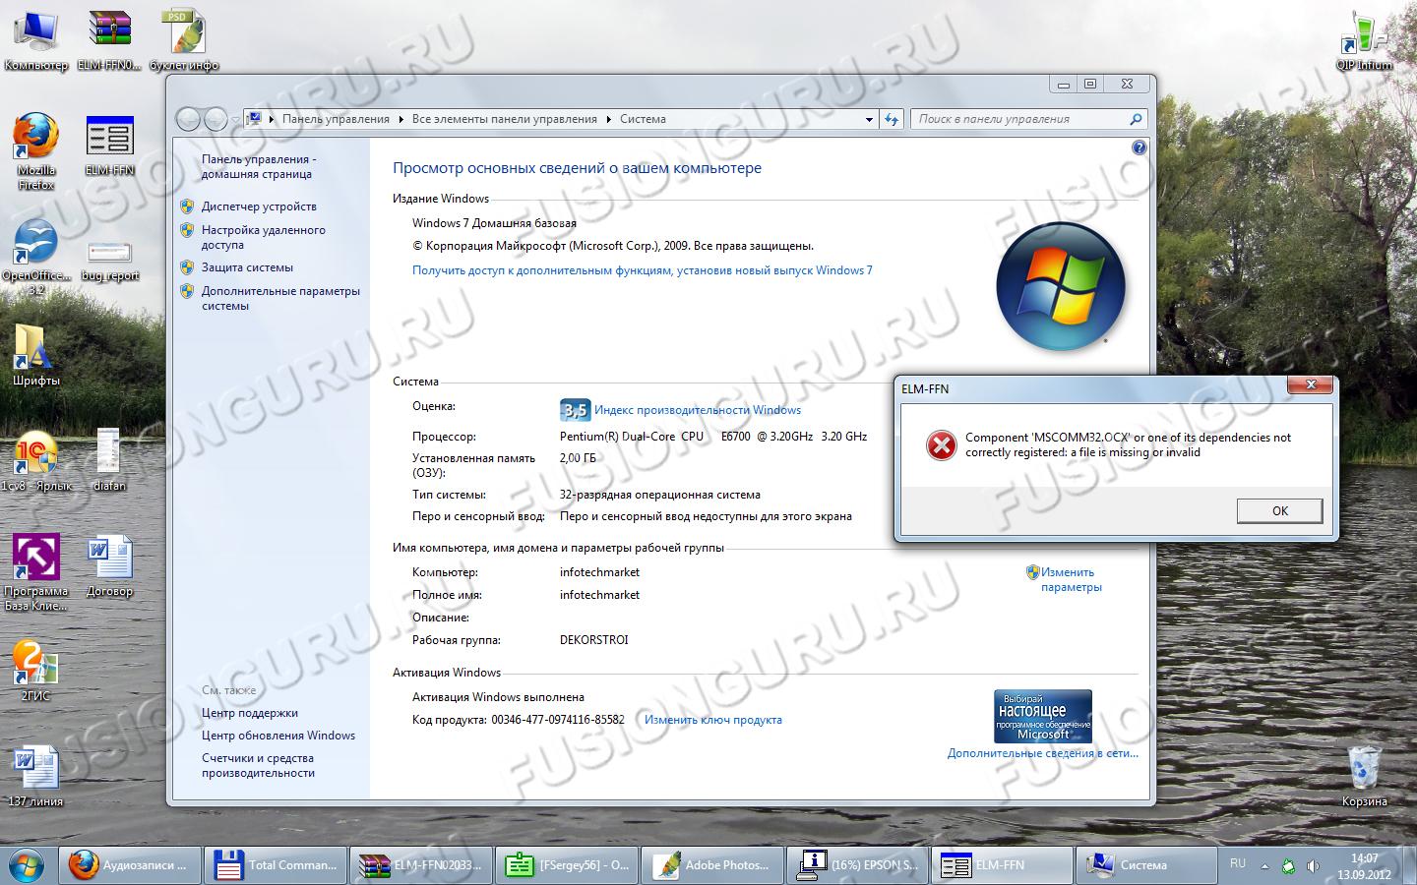Click the genuine Microsoft software banner

click(1043, 716)
